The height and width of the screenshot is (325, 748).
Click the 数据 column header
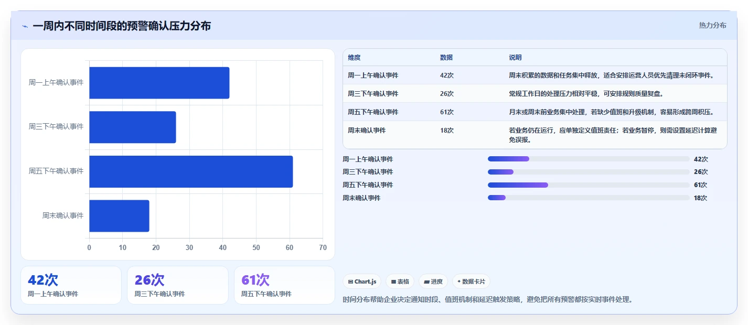pyautogui.click(x=446, y=58)
